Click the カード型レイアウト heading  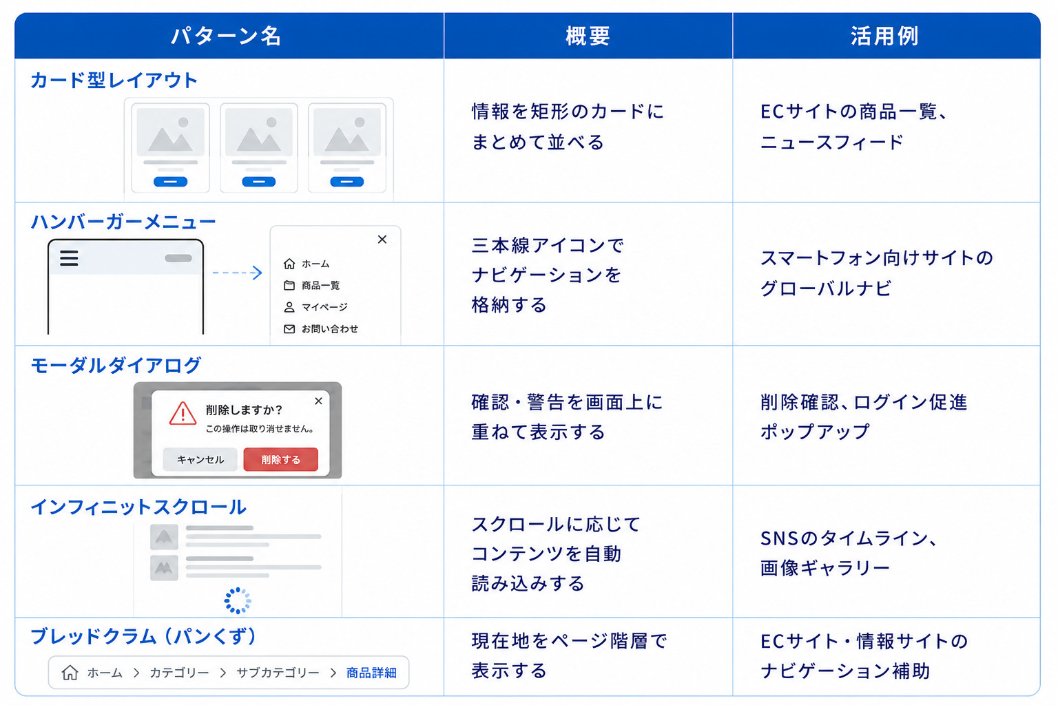point(114,80)
